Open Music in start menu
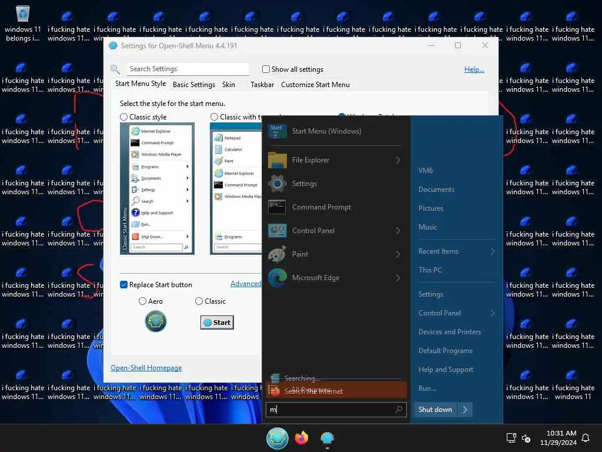 tap(428, 227)
